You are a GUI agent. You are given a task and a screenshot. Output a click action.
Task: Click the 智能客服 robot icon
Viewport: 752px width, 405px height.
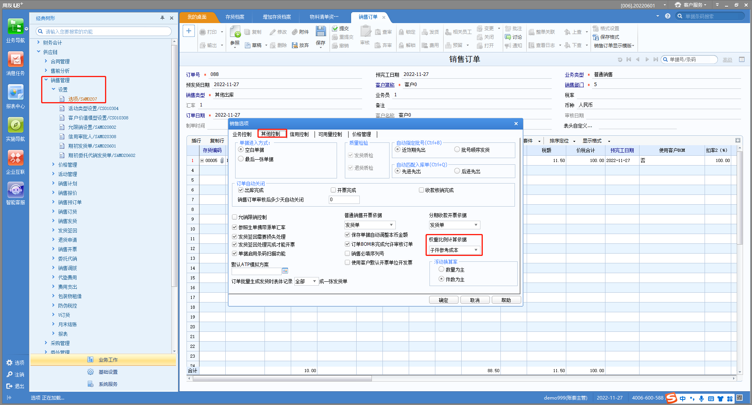pyautogui.click(x=15, y=190)
